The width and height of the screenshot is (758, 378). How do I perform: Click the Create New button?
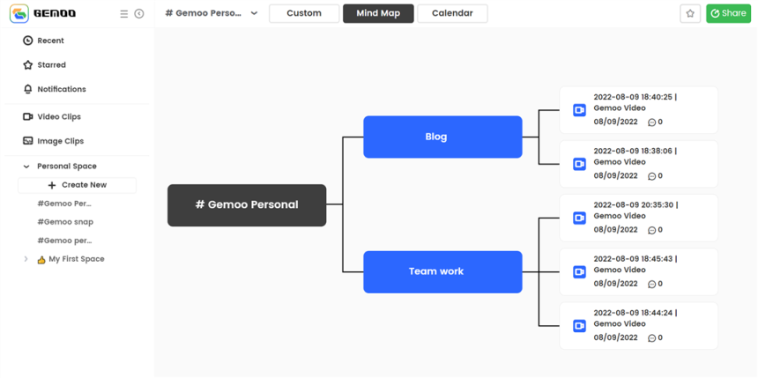pyautogui.click(x=78, y=185)
